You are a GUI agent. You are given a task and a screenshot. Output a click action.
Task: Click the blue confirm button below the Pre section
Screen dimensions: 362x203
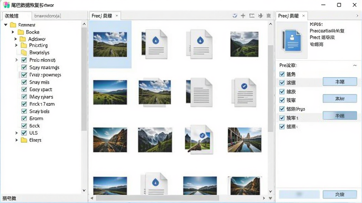point(340,195)
